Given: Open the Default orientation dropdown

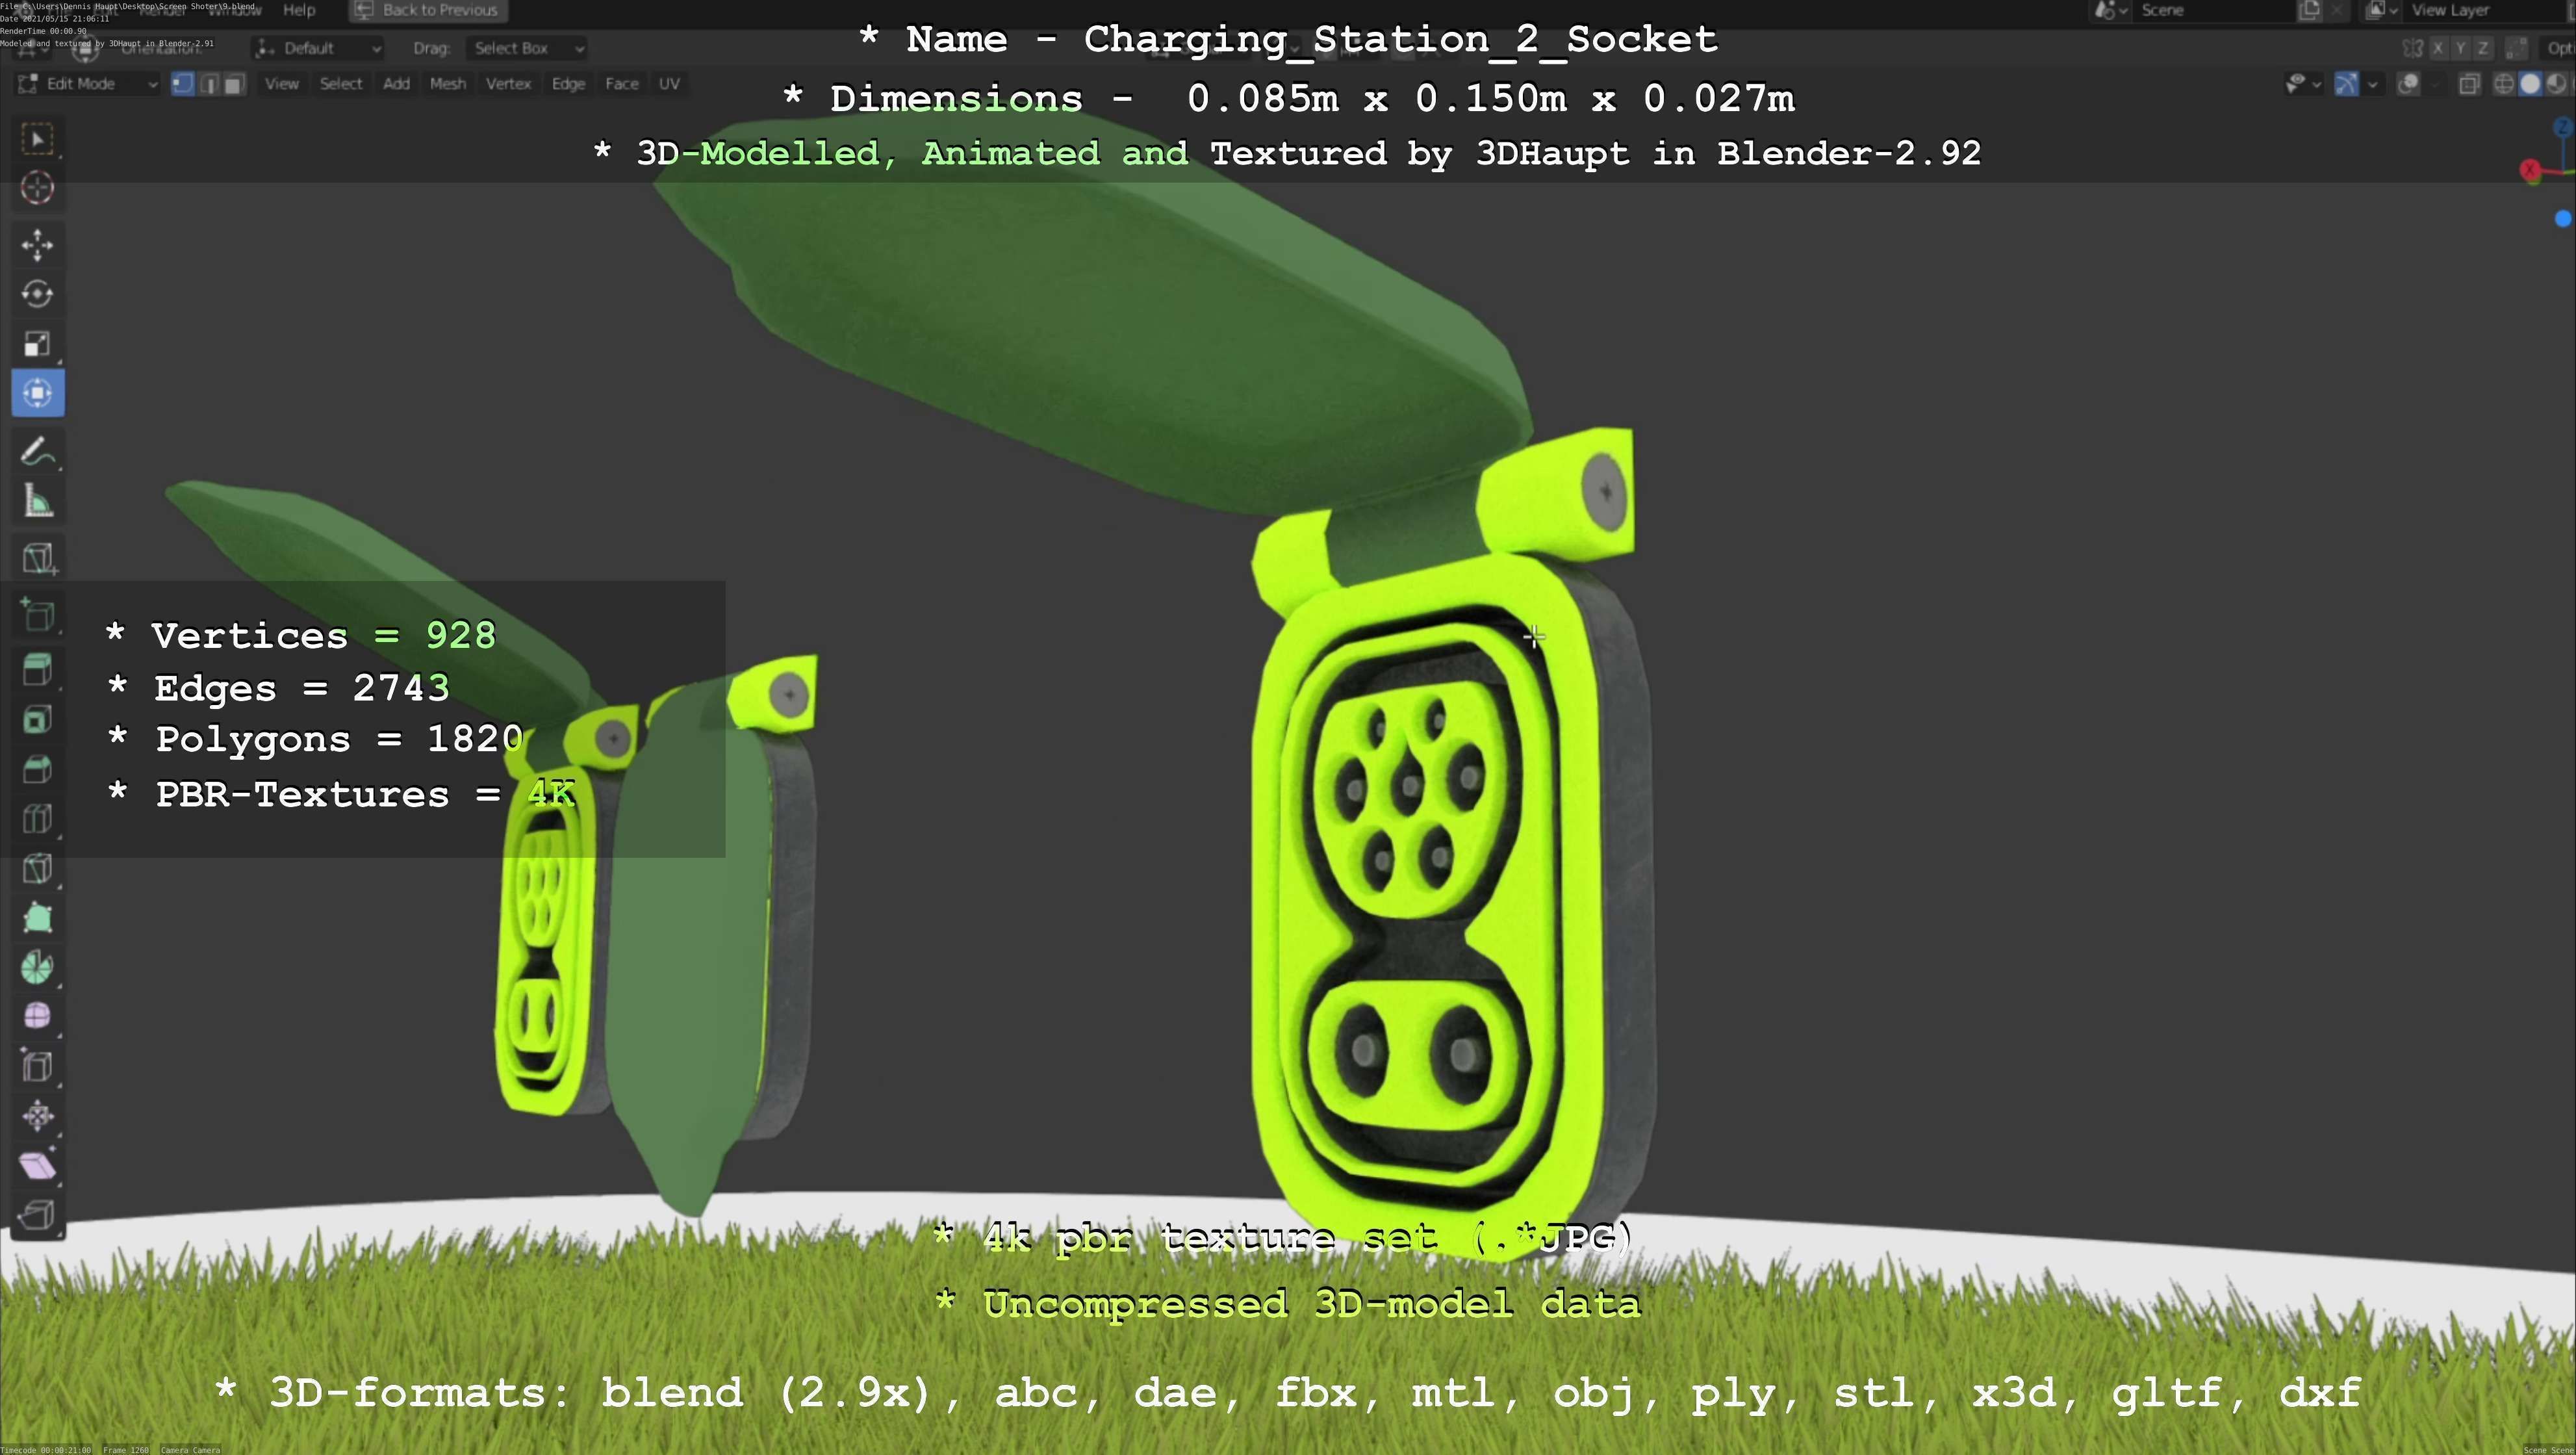Looking at the screenshot, I should coord(319,48).
